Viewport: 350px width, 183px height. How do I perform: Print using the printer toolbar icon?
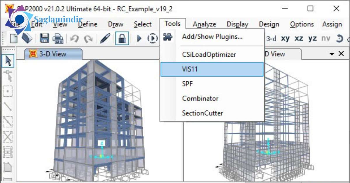point(58,38)
